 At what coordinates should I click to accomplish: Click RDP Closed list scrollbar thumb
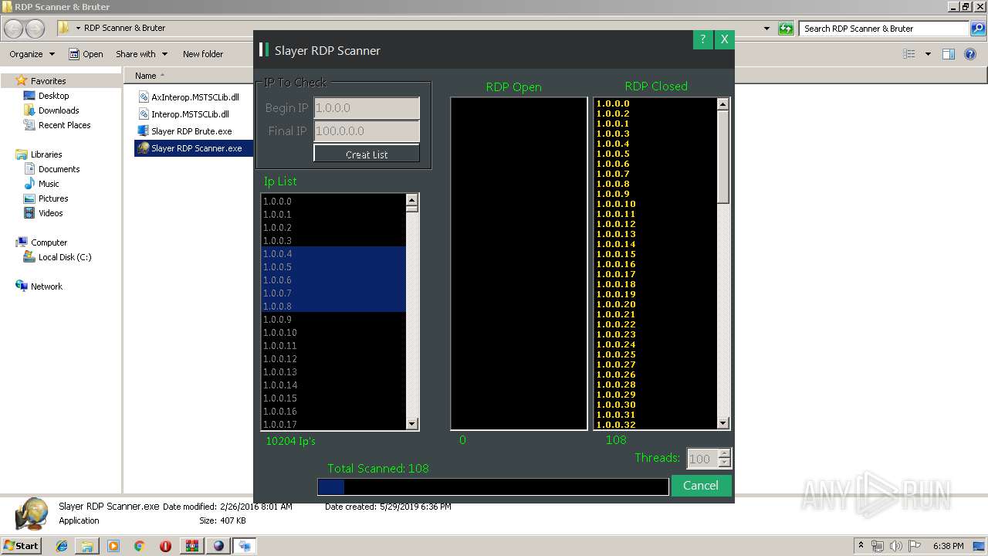point(723,157)
